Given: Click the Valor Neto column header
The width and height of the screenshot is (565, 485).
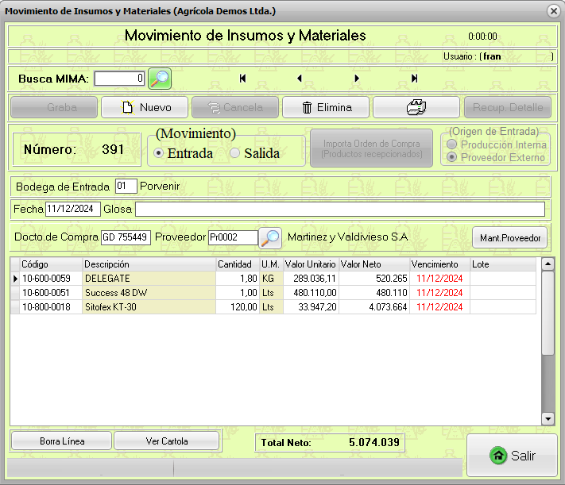Looking at the screenshot, I should point(374,264).
